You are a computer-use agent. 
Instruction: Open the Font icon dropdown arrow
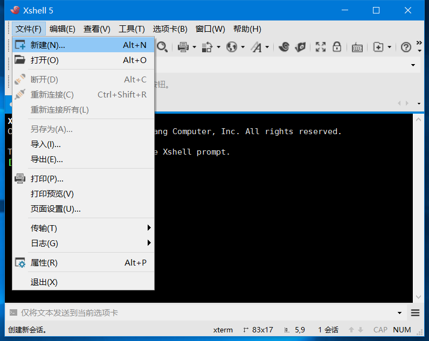point(267,47)
